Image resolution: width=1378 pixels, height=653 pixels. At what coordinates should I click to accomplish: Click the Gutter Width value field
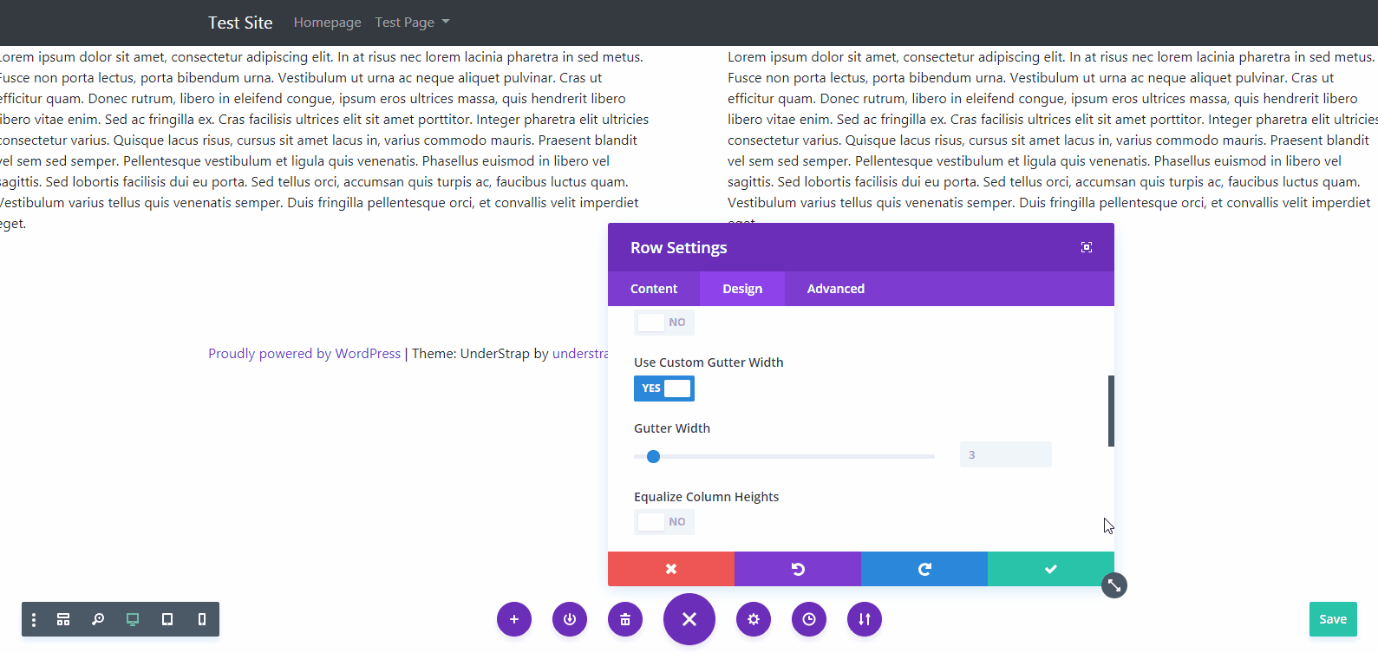[1005, 454]
